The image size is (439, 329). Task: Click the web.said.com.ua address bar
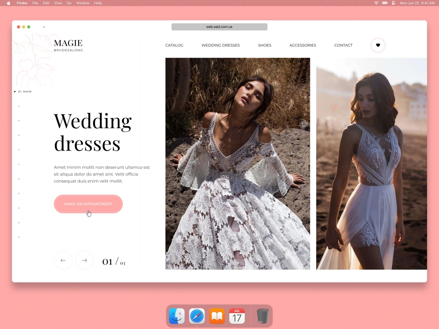click(219, 27)
